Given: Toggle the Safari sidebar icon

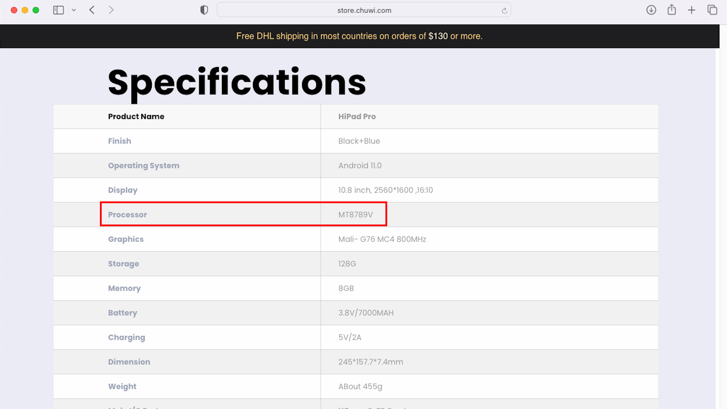Looking at the screenshot, I should (58, 10).
